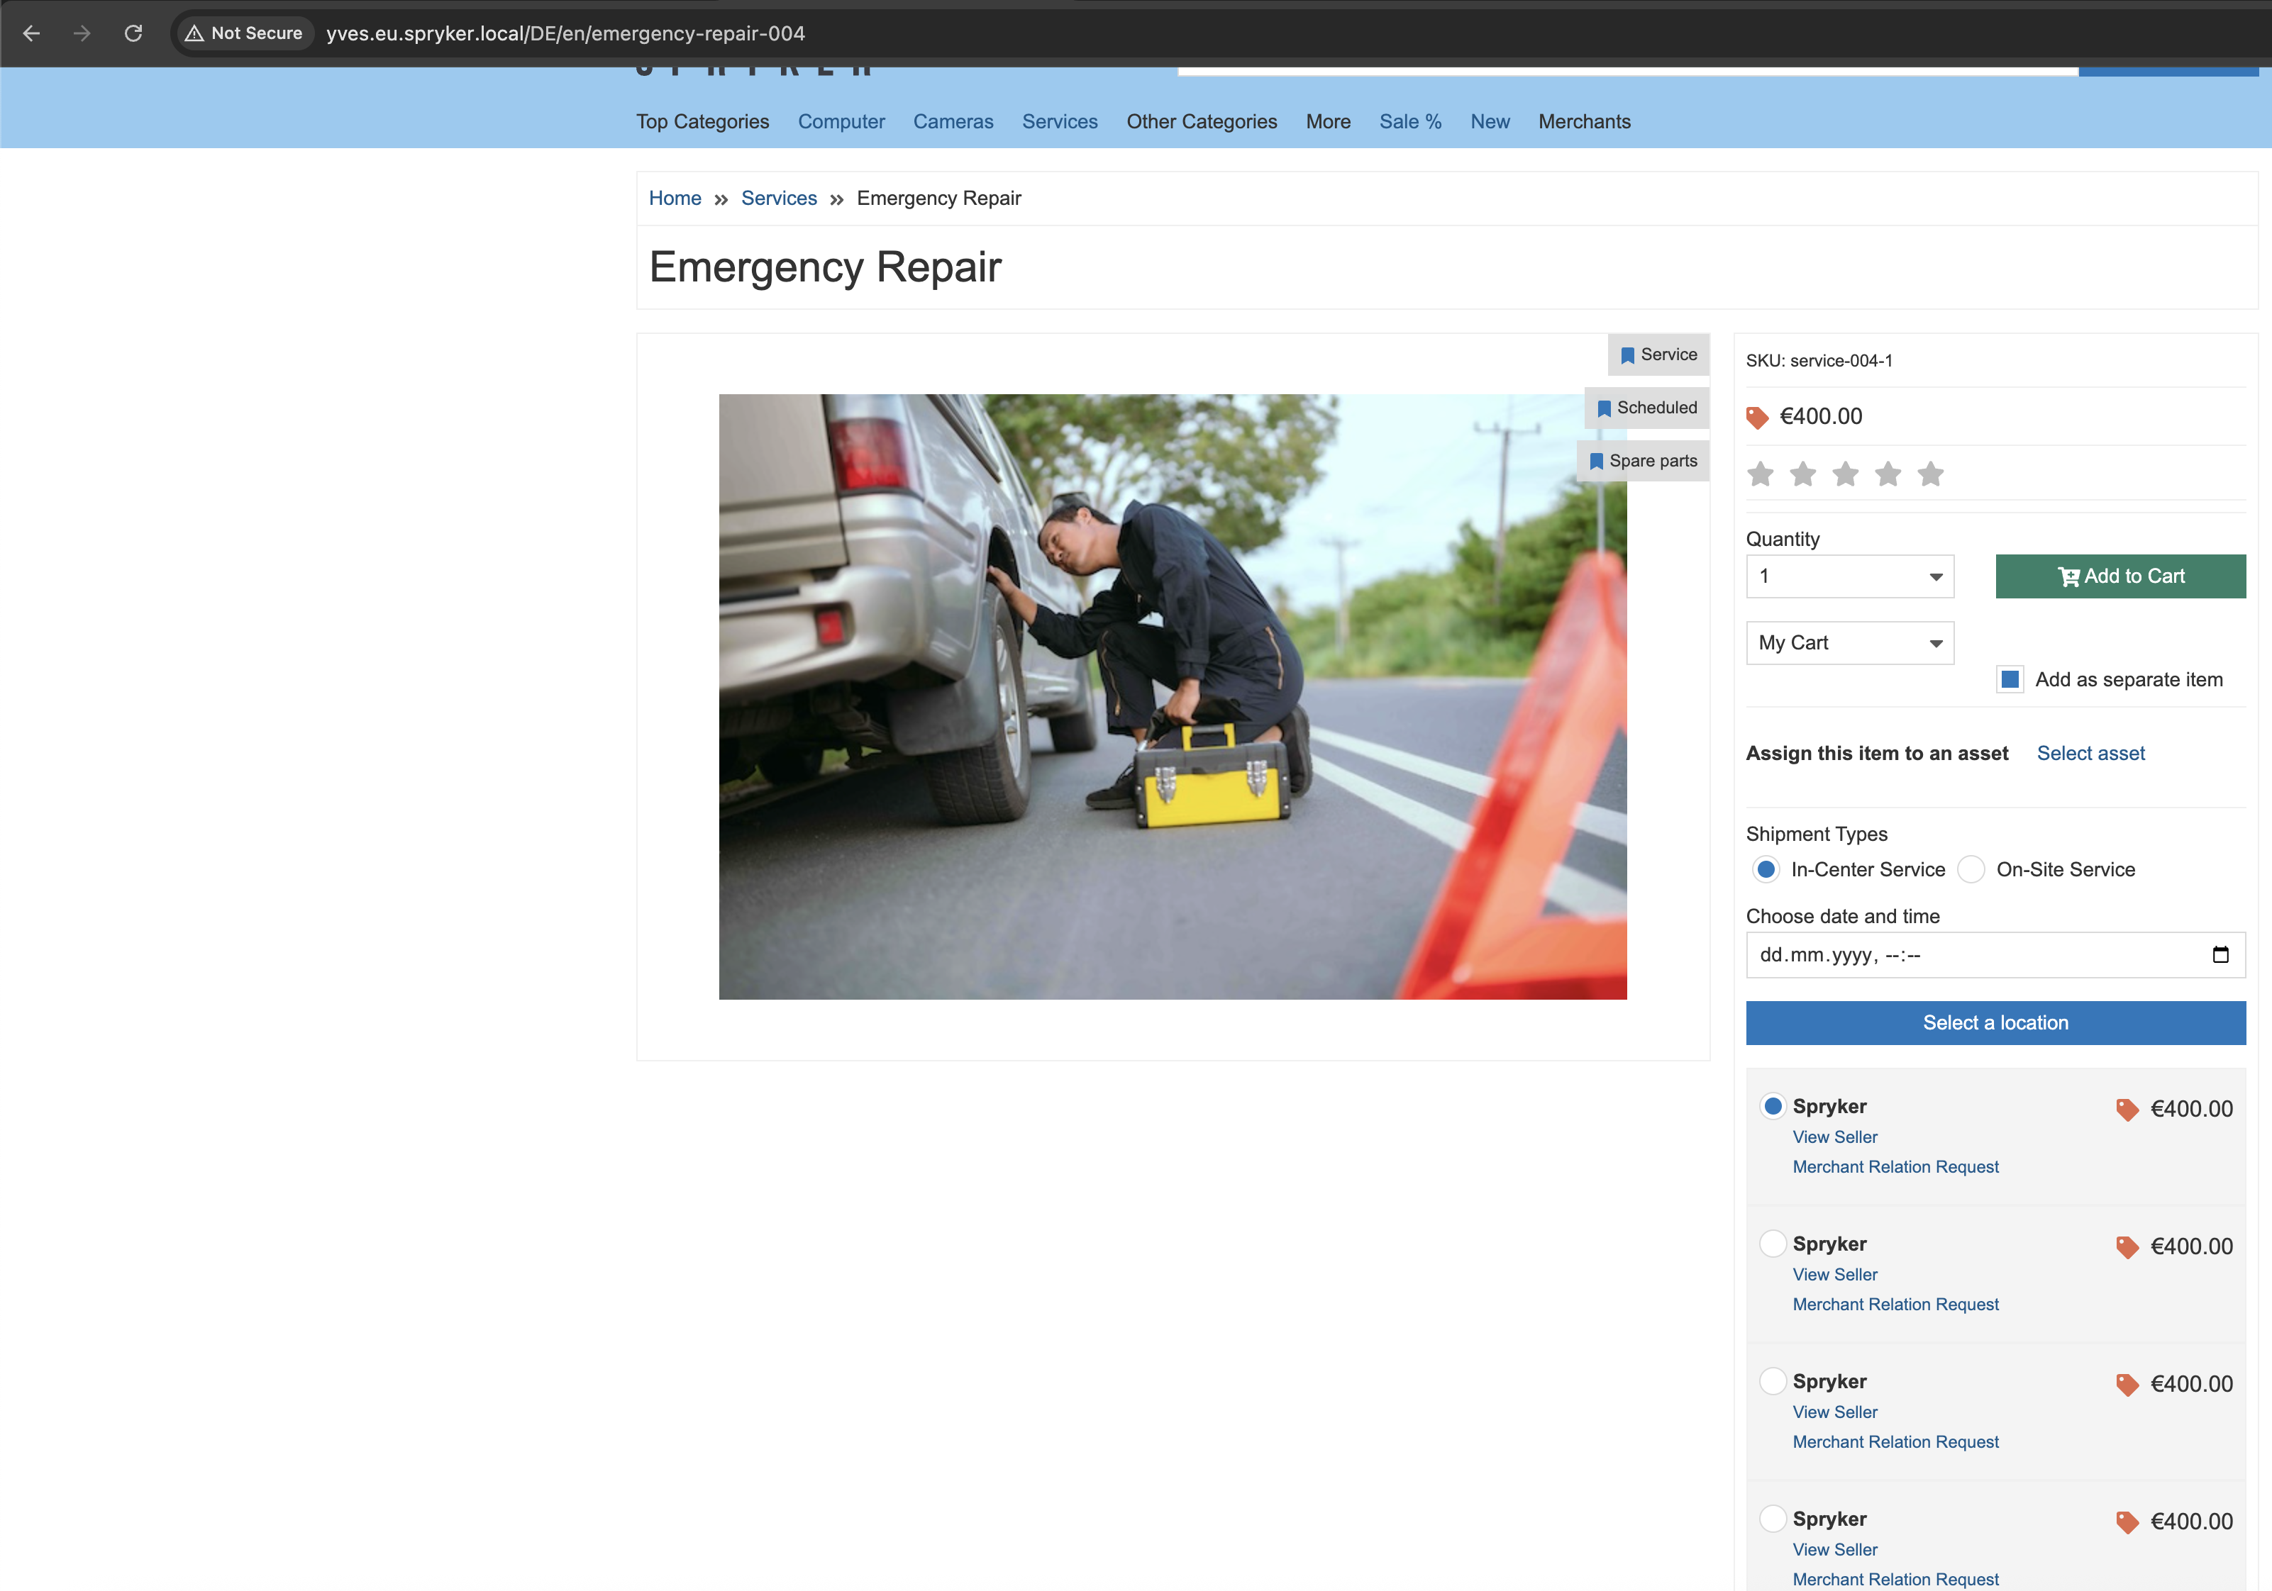Click the Spare parts bookmark icon
The image size is (2272, 1591).
pyautogui.click(x=1596, y=462)
